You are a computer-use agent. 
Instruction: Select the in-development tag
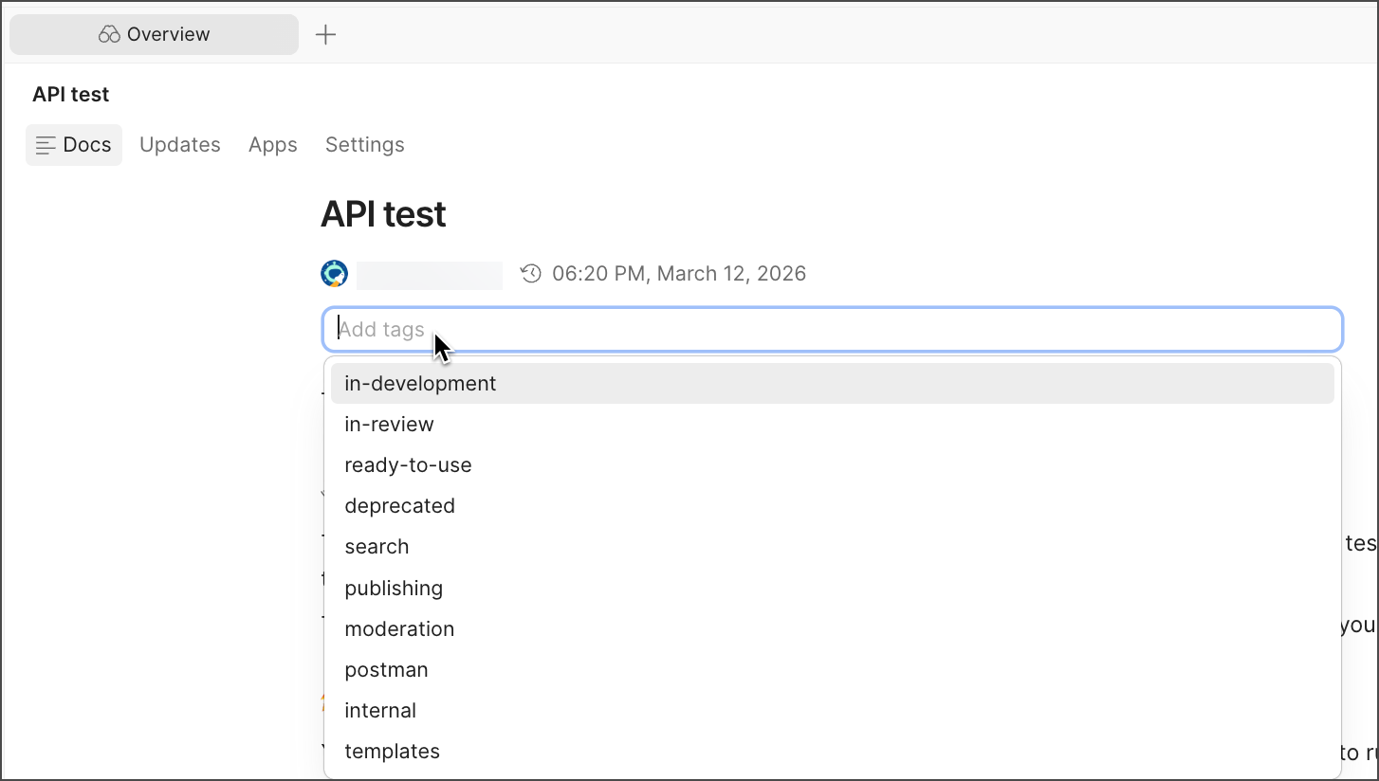pyautogui.click(x=420, y=384)
